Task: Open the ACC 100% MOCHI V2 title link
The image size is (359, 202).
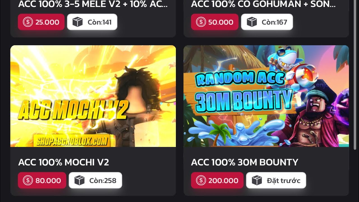Action: point(64,162)
